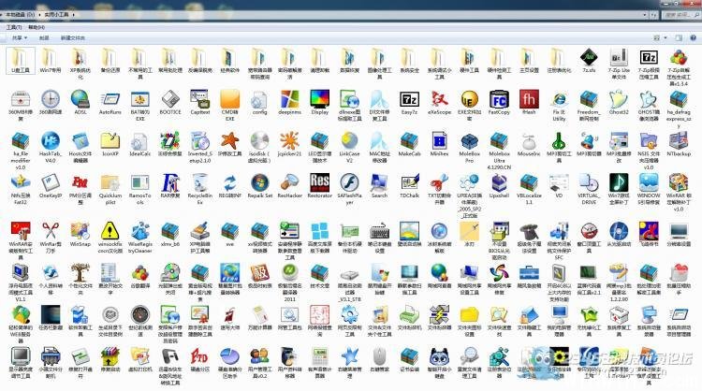Change the view icon button

[x=657, y=38]
